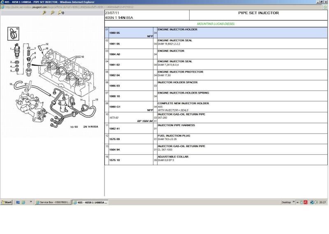
Task: Select part number 1982 41
Action: point(114,129)
